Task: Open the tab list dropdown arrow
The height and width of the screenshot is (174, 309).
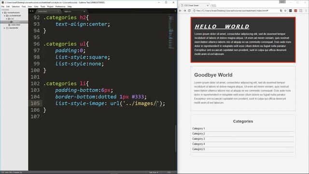Action: click(x=175, y=11)
